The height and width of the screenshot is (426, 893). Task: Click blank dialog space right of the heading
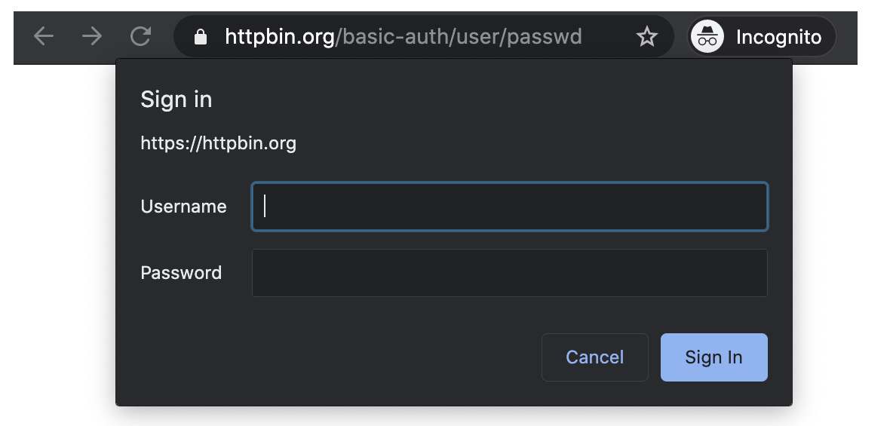pyautogui.click(x=490, y=100)
